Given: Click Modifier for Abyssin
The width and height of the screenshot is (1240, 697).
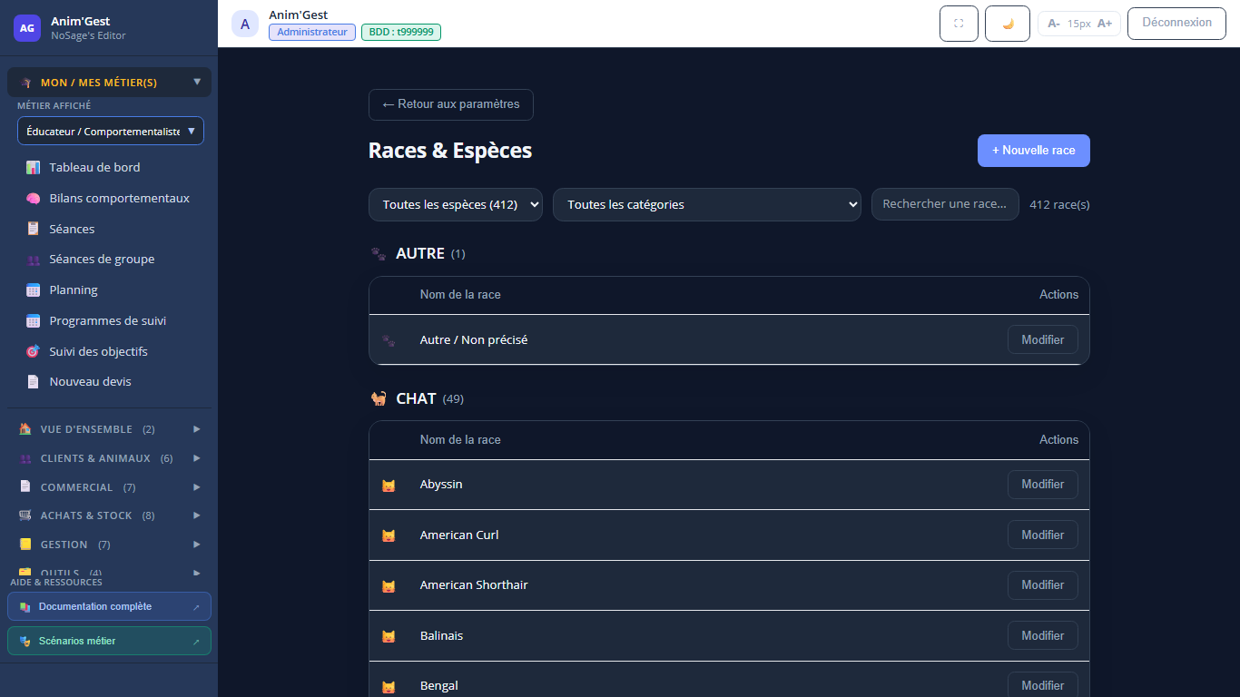Looking at the screenshot, I should coord(1043,485).
